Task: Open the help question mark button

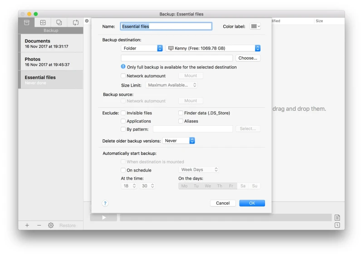Action: coord(105,203)
